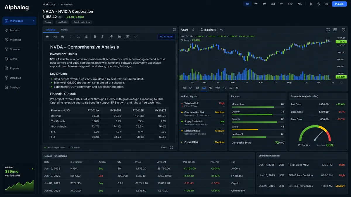The width and height of the screenshot is (351, 197).
Task: Click the Alphalog logo
Action: [x=17, y=8]
